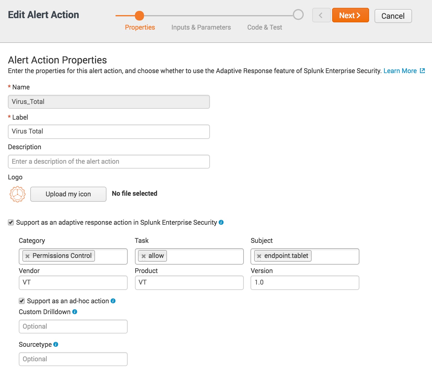The image size is (432, 383).
Task: Switch to Inputs & Parameters step
Action: (x=201, y=27)
